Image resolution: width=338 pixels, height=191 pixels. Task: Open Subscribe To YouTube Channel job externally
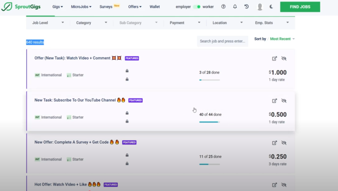tap(274, 101)
